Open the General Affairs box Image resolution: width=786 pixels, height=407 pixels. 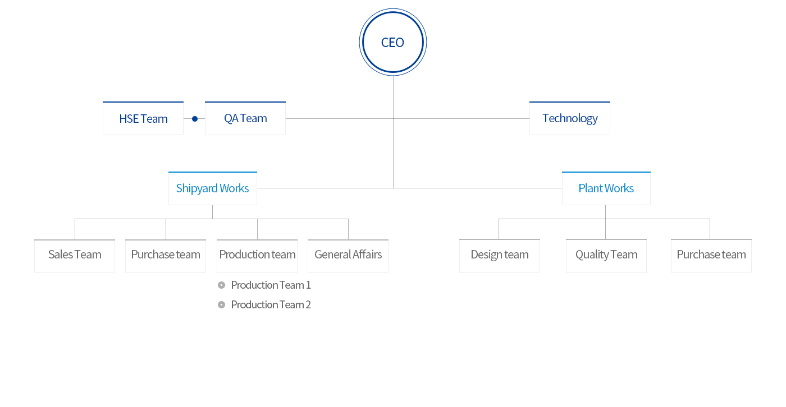tap(348, 256)
